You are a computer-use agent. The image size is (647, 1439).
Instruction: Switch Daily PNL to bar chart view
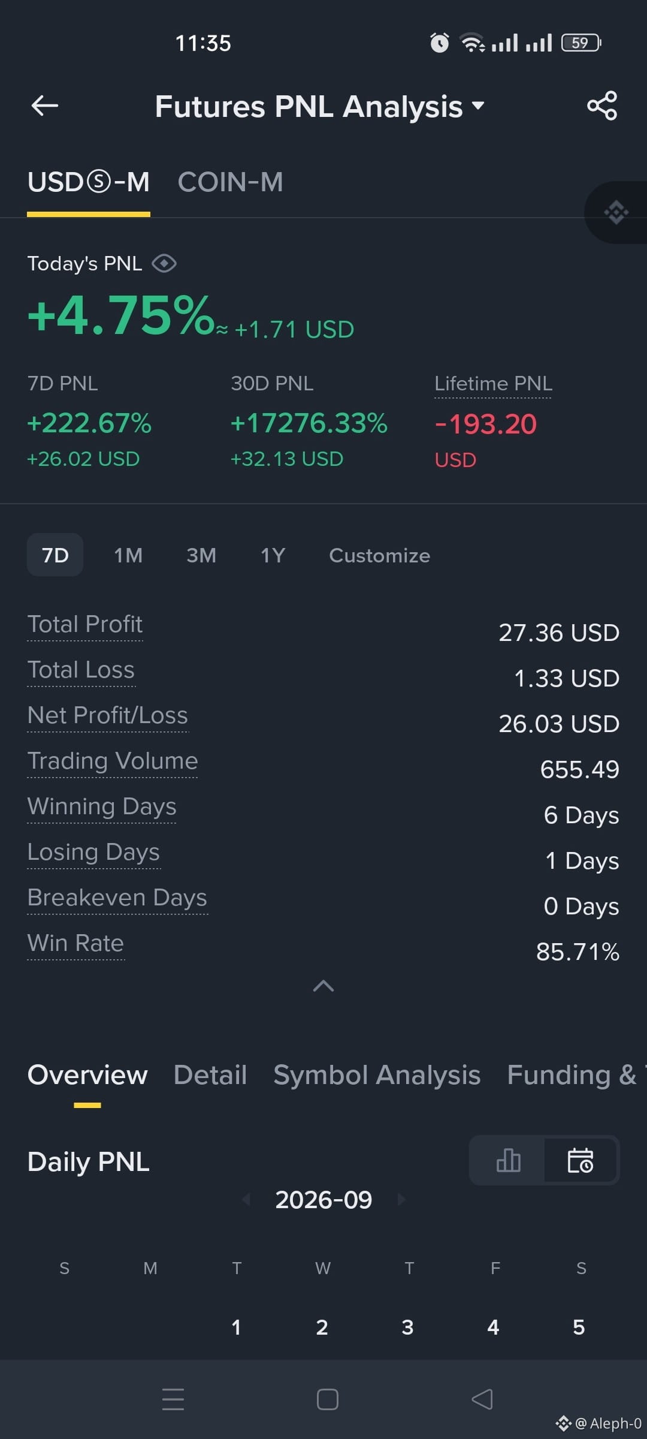508,1160
